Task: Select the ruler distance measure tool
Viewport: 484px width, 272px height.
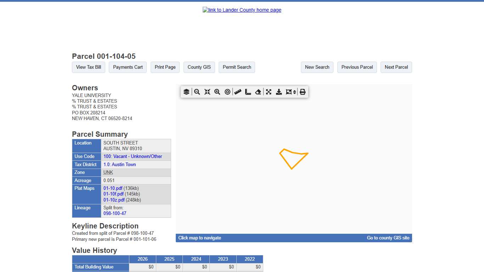Action: pos(238,92)
